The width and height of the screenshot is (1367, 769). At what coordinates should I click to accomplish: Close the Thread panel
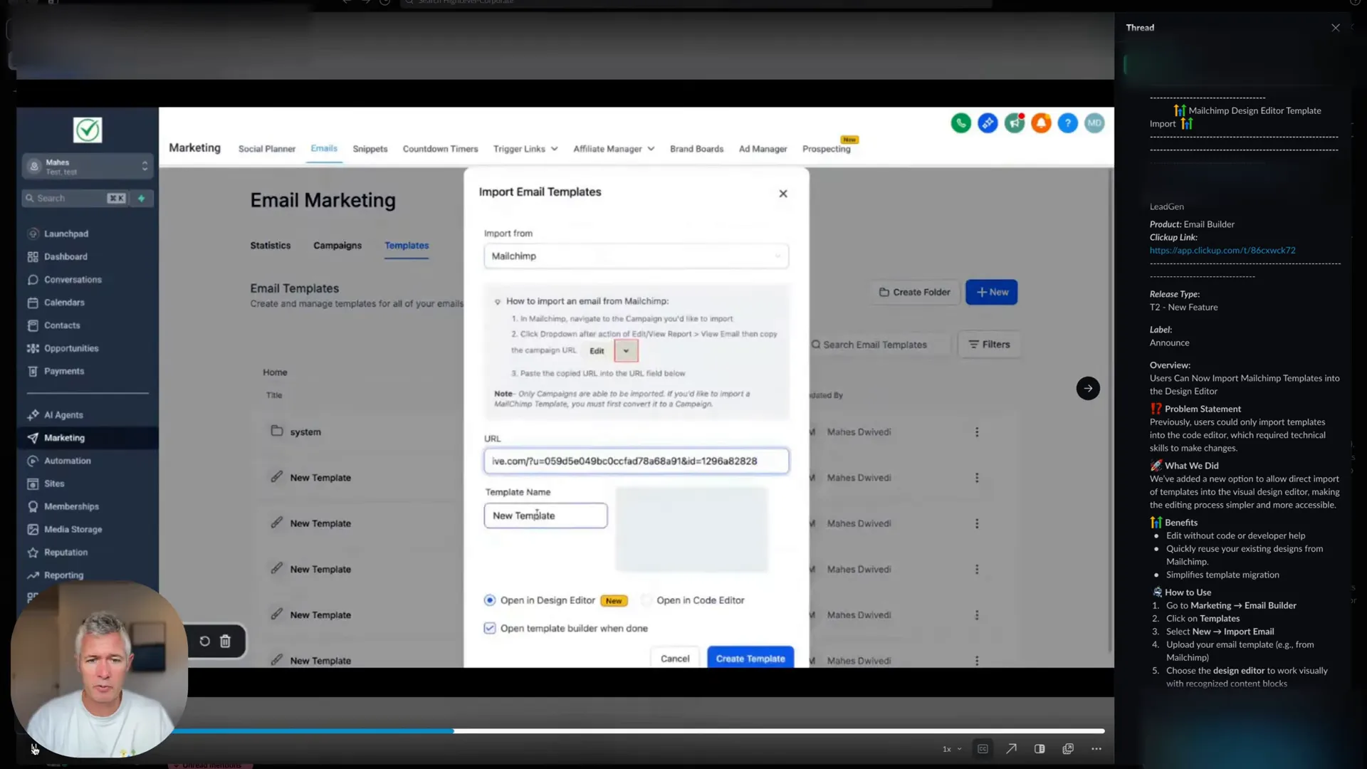pos(1335,28)
